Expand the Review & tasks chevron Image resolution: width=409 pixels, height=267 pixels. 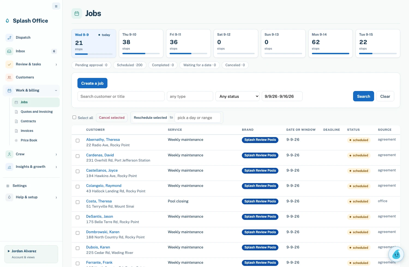[56, 65]
